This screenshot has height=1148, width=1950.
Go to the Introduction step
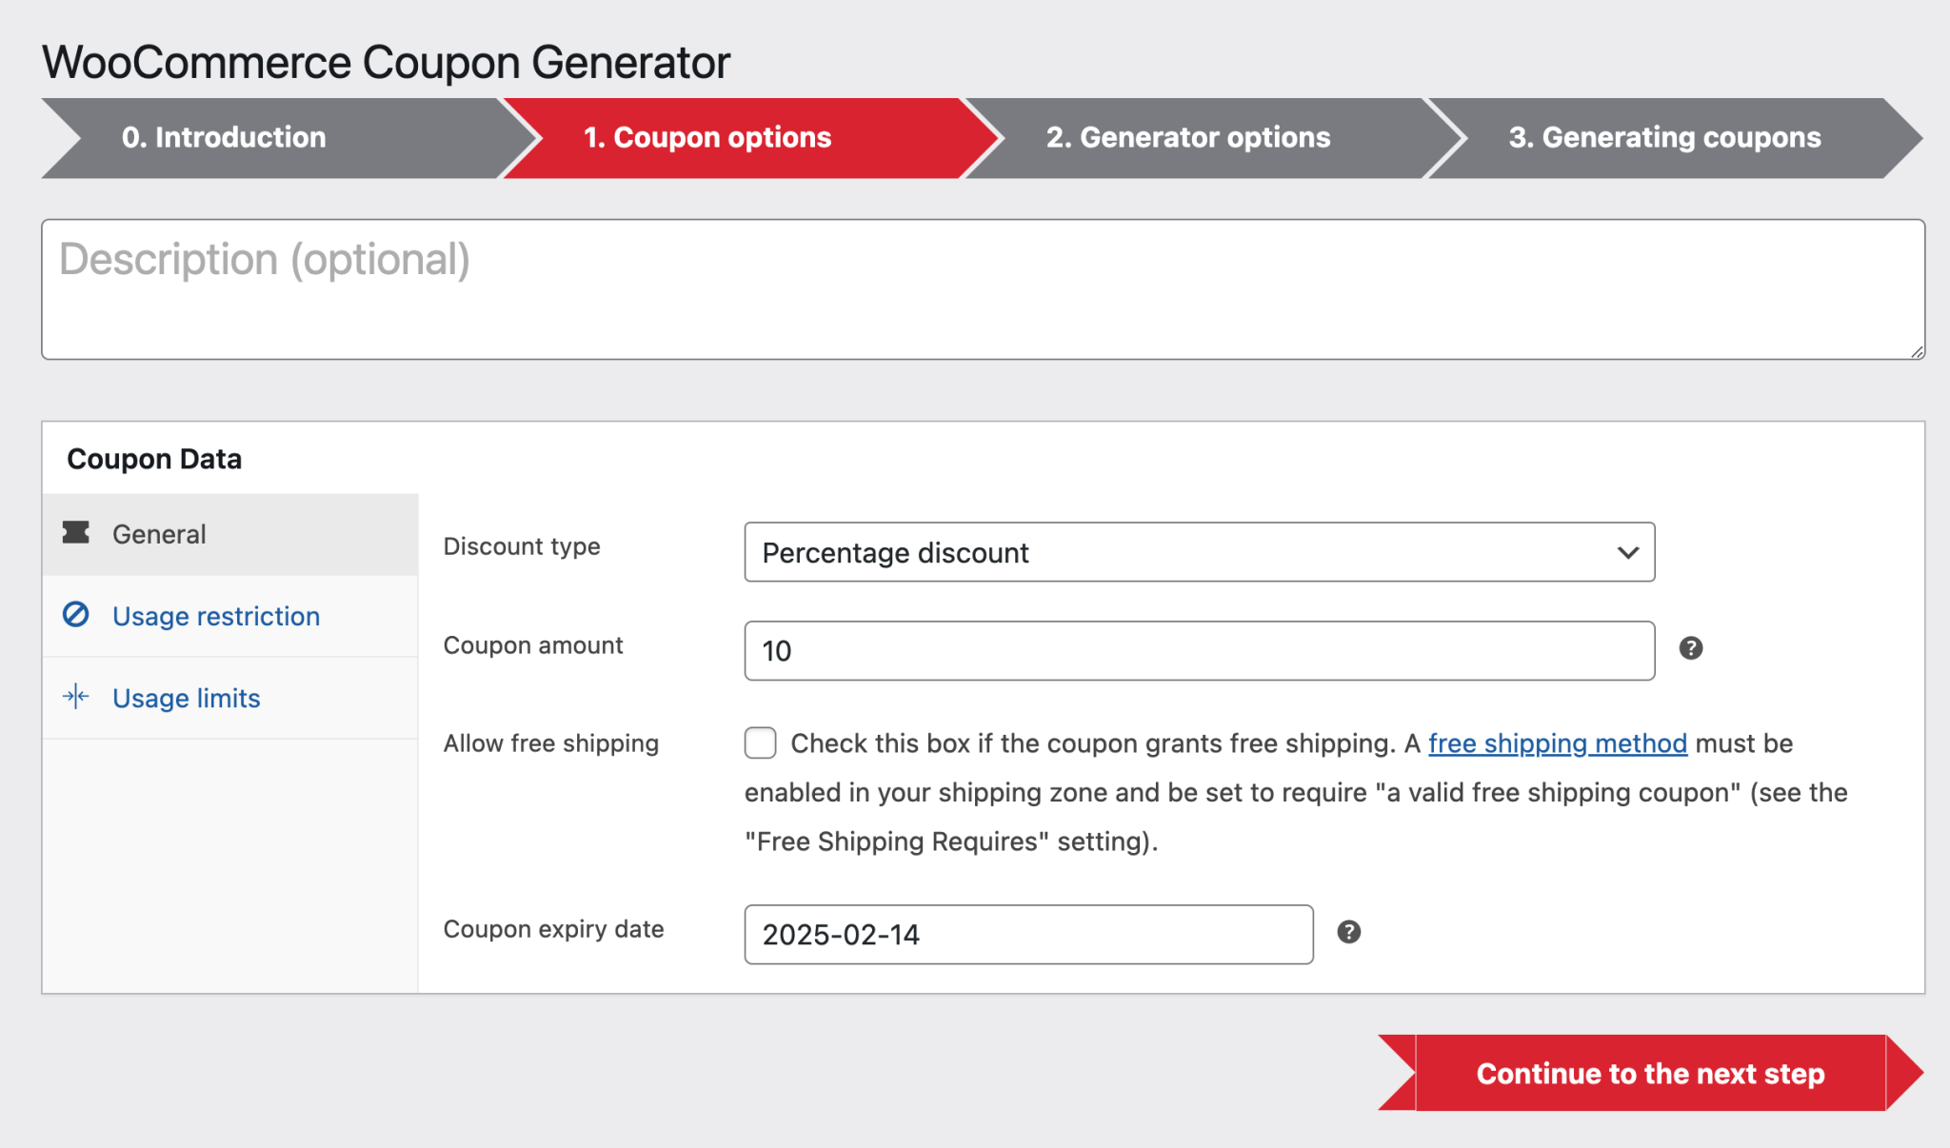click(221, 137)
